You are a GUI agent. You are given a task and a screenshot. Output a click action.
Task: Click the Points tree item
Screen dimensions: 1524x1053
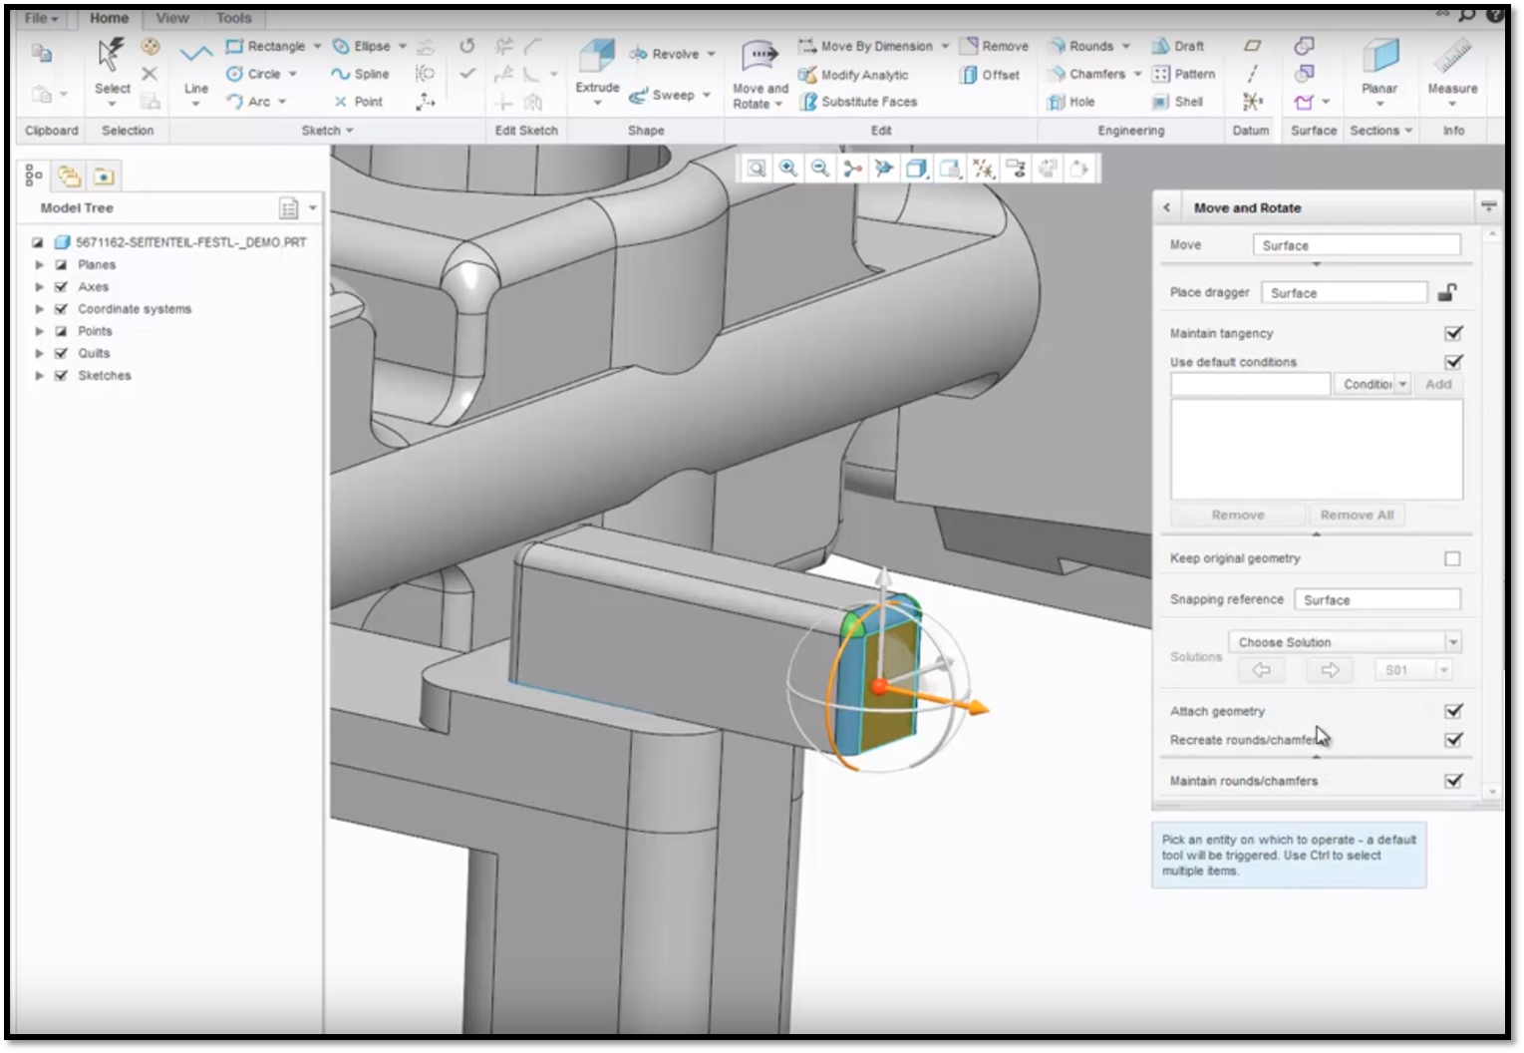pyautogui.click(x=95, y=331)
